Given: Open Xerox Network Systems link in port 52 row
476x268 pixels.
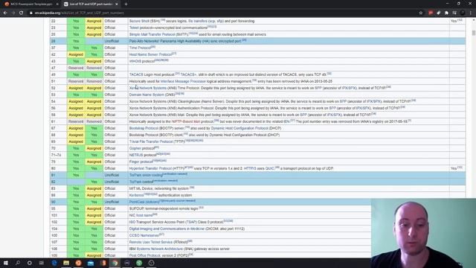Looking at the screenshot, I should coord(148,88).
